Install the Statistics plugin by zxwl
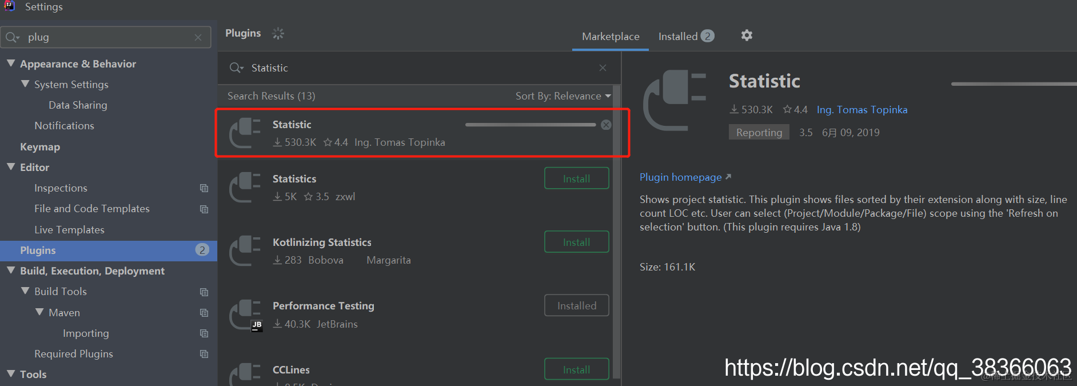Screen dimensions: 1077x386 click(x=576, y=178)
